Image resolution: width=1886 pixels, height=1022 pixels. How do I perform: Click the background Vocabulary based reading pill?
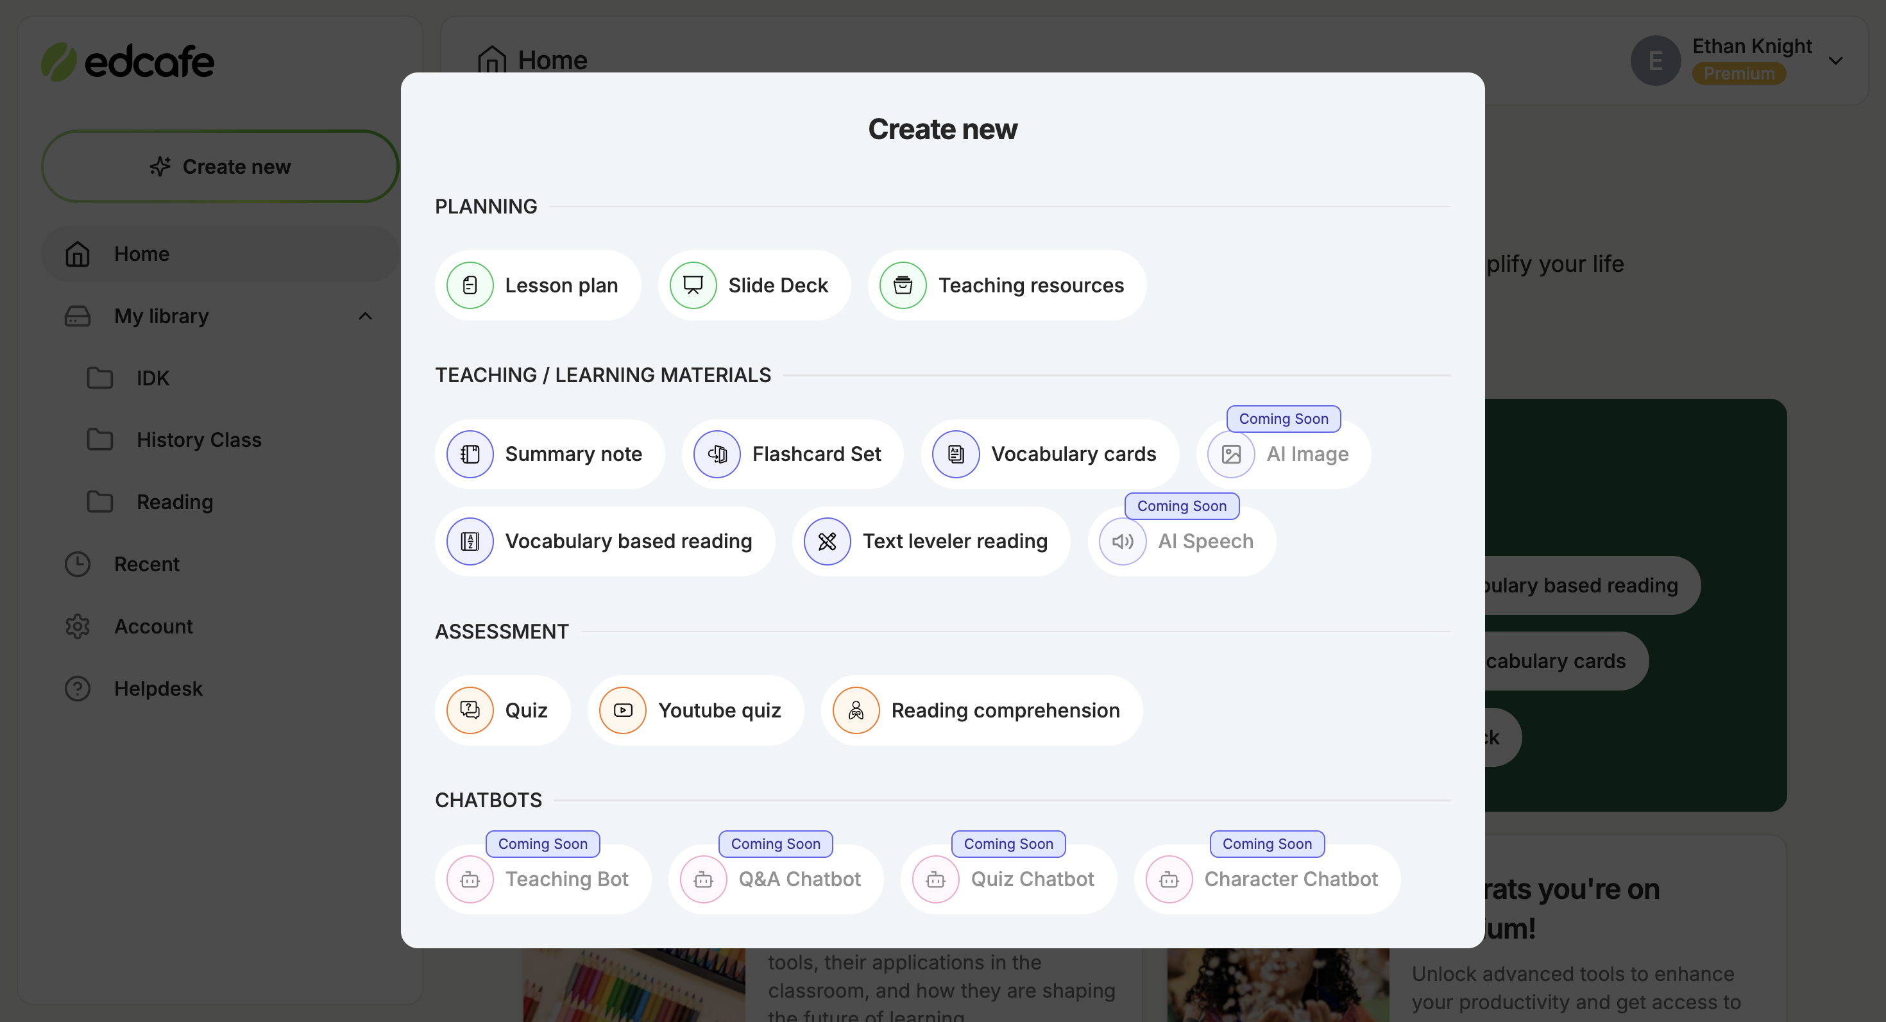[x=1592, y=586]
